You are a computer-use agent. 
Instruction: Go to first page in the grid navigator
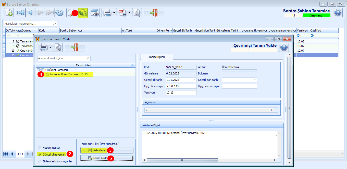click(x=6, y=154)
